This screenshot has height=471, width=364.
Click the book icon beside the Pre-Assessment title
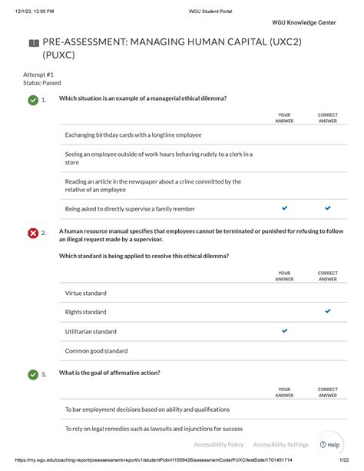coord(34,43)
